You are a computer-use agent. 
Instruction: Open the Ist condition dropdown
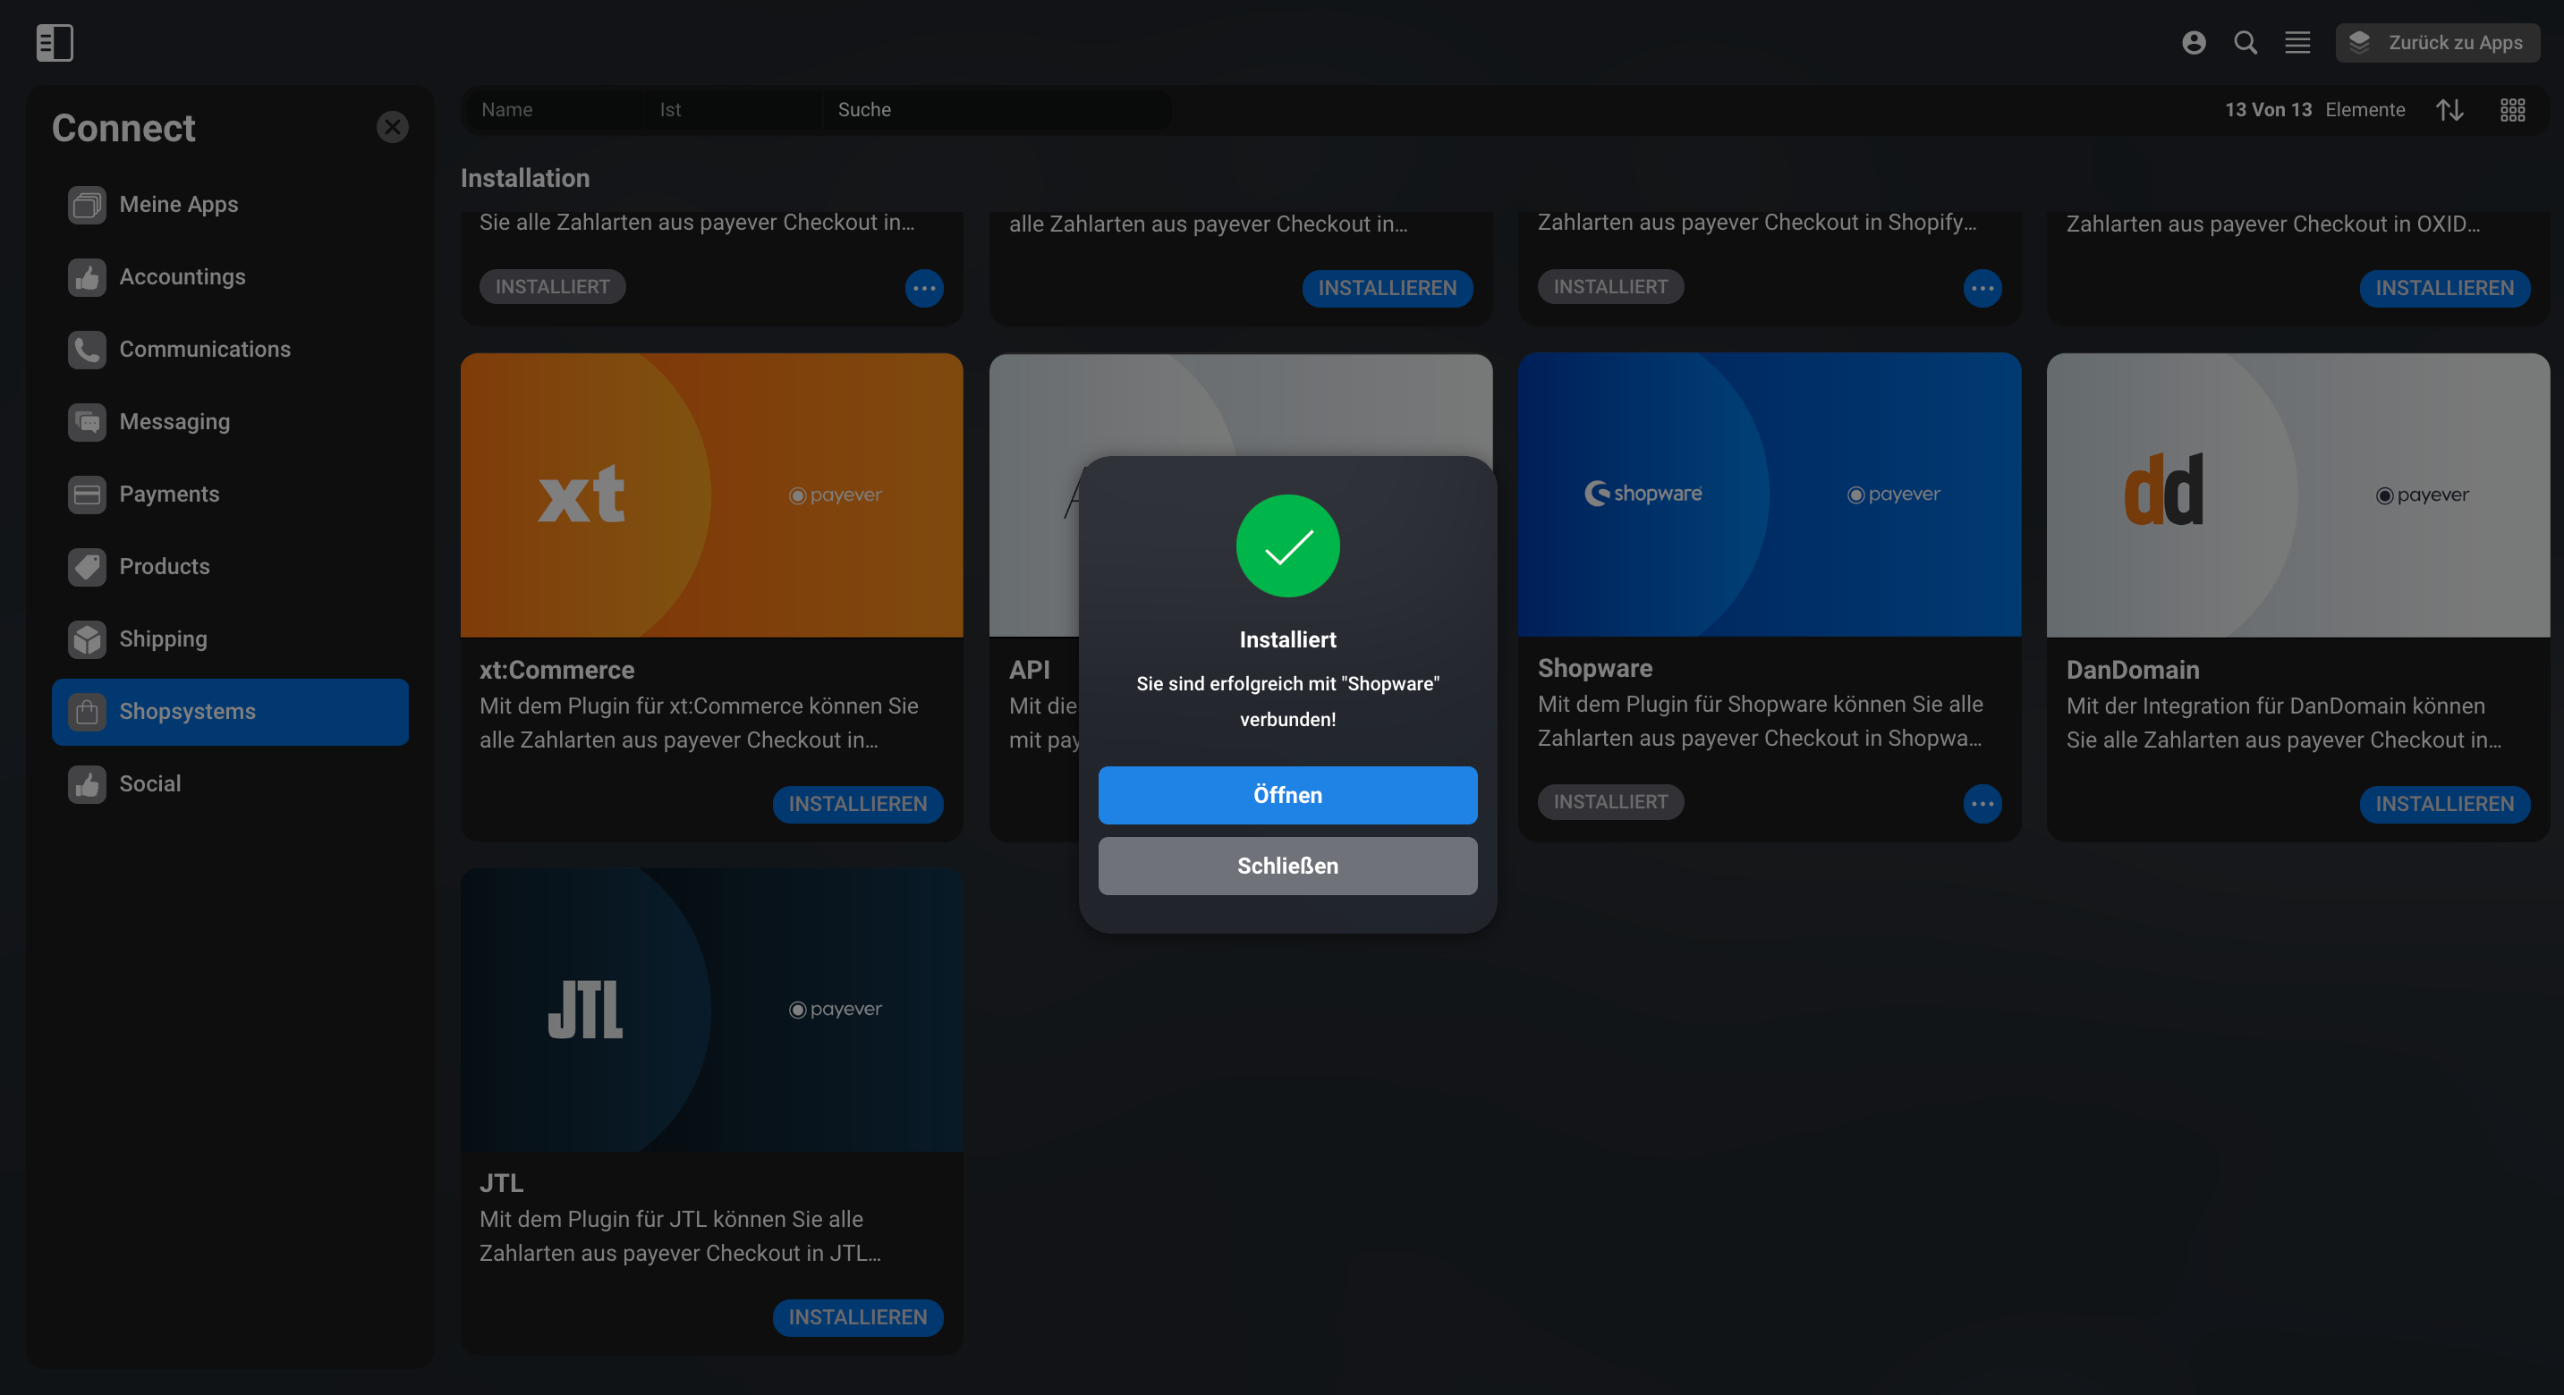pos(733,109)
